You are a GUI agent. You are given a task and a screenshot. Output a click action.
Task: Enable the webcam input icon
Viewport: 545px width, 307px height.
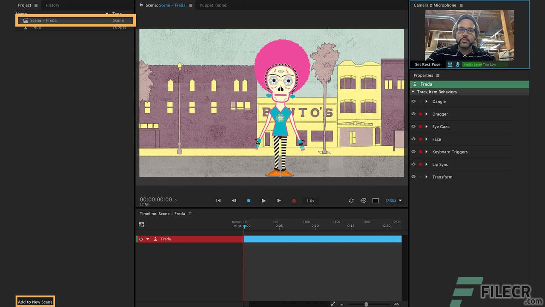[x=450, y=64]
